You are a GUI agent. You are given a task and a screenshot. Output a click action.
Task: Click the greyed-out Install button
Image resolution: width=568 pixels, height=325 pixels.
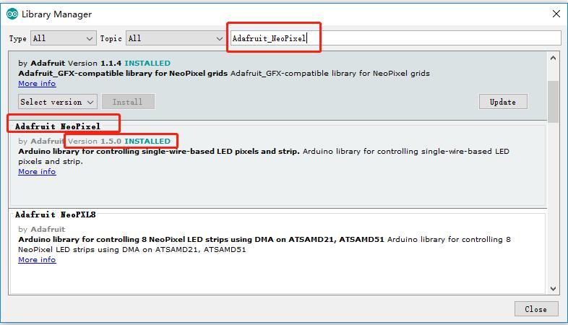point(128,102)
